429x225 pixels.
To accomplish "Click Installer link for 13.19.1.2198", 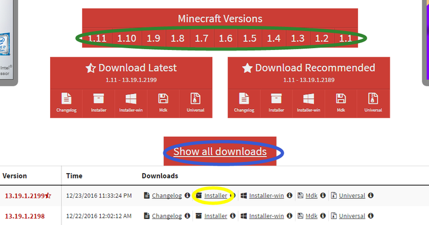I will [x=216, y=216].
